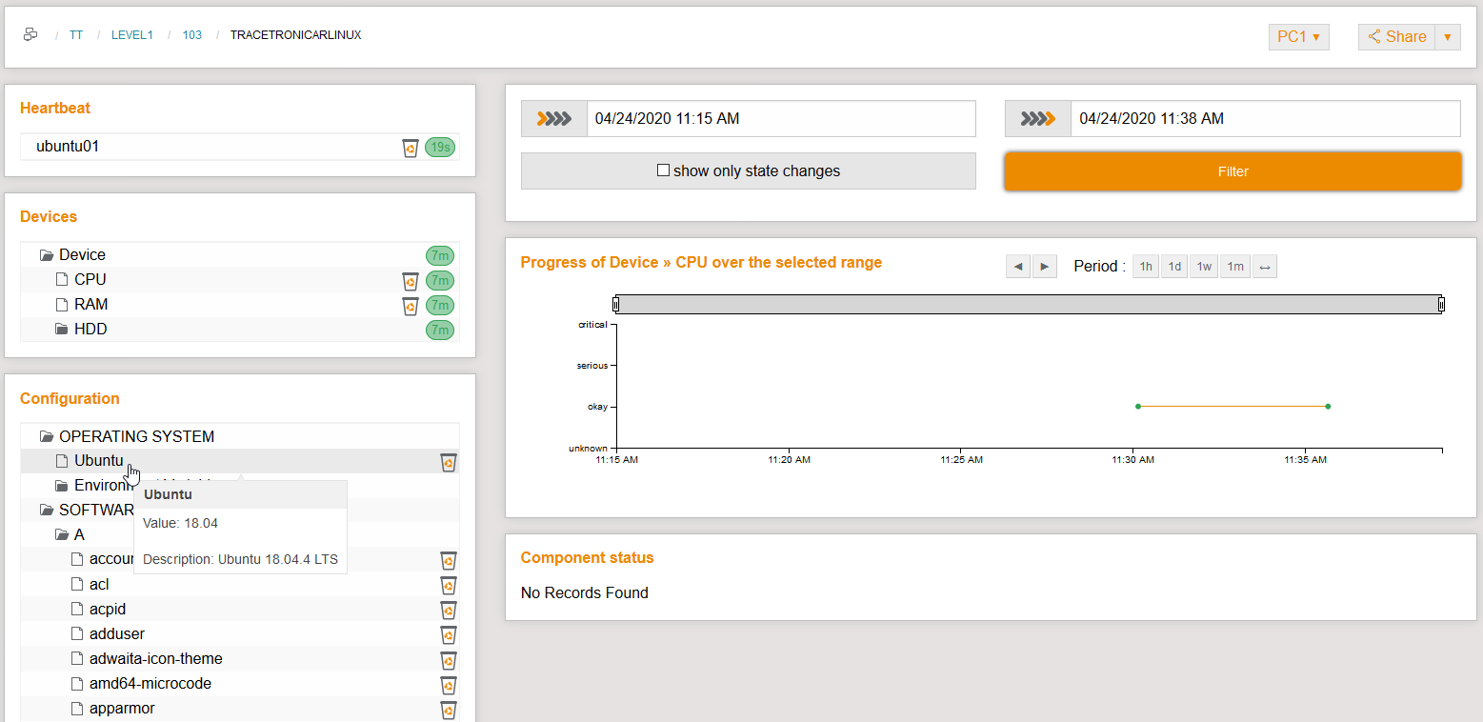Click trash icon next to ubuntu01 heartbeat
The image size is (1483, 722).
[x=411, y=148]
